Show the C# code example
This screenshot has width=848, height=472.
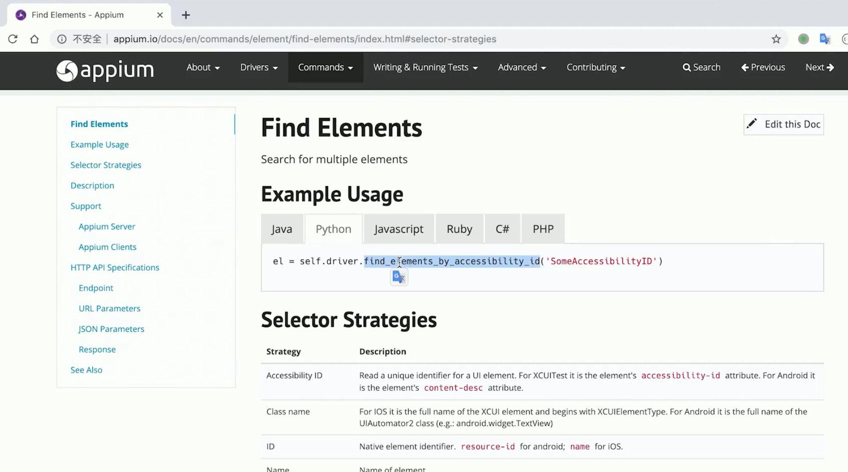(x=502, y=229)
